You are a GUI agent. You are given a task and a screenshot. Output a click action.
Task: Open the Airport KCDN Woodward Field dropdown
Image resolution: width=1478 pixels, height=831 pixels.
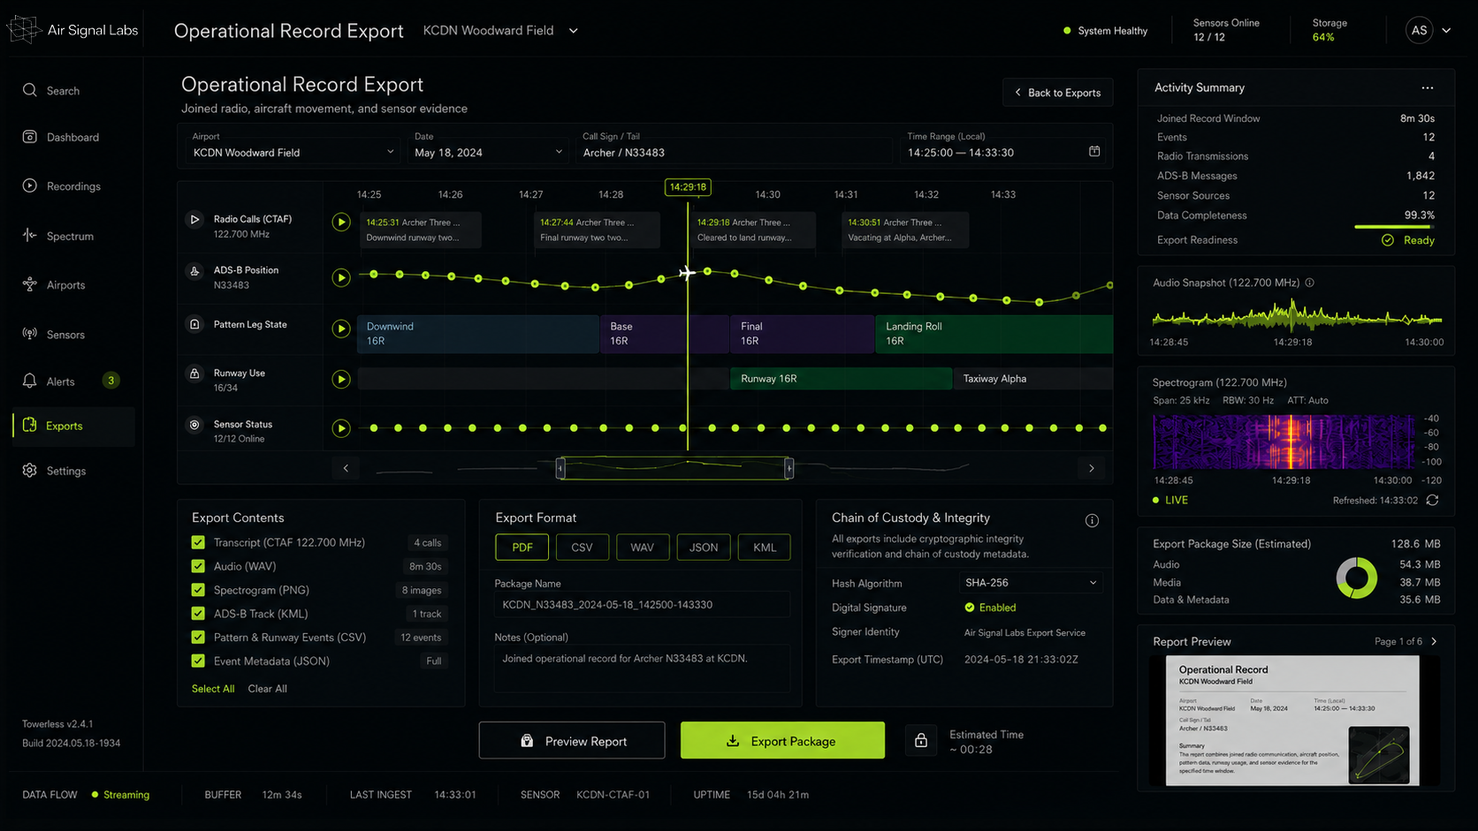point(293,152)
